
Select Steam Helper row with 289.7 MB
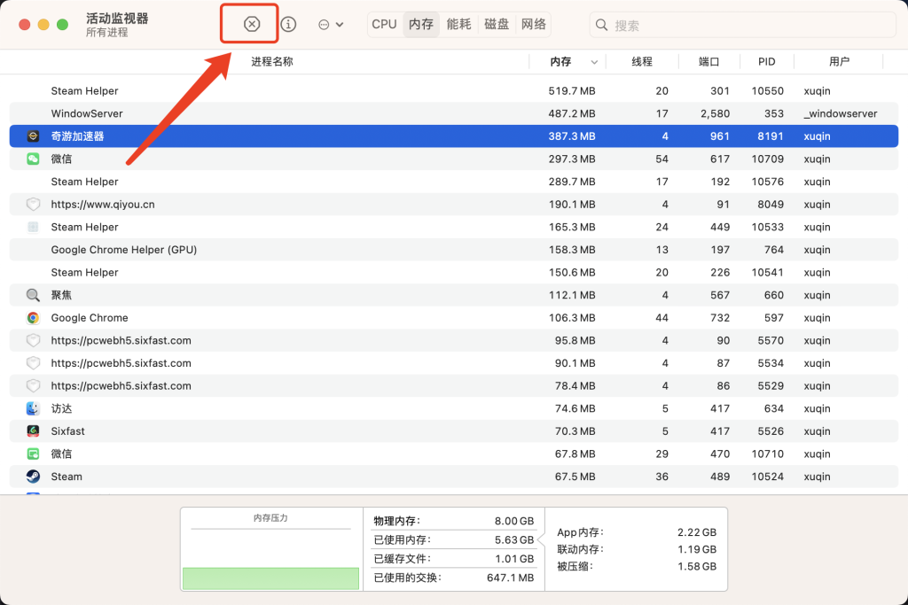[x=454, y=182]
